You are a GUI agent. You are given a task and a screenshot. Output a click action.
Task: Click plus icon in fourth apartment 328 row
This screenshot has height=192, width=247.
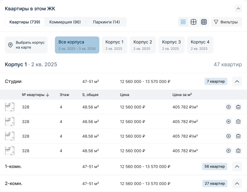pyautogui.click(x=228, y=151)
